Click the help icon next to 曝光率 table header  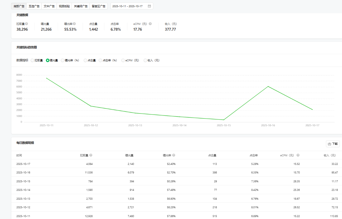click(x=174, y=155)
